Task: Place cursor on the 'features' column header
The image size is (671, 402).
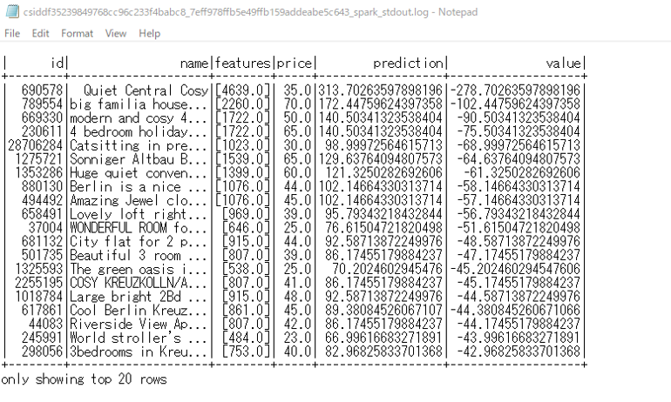Action: pos(243,63)
